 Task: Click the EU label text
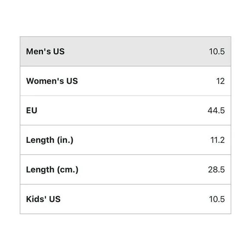pos(32,110)
